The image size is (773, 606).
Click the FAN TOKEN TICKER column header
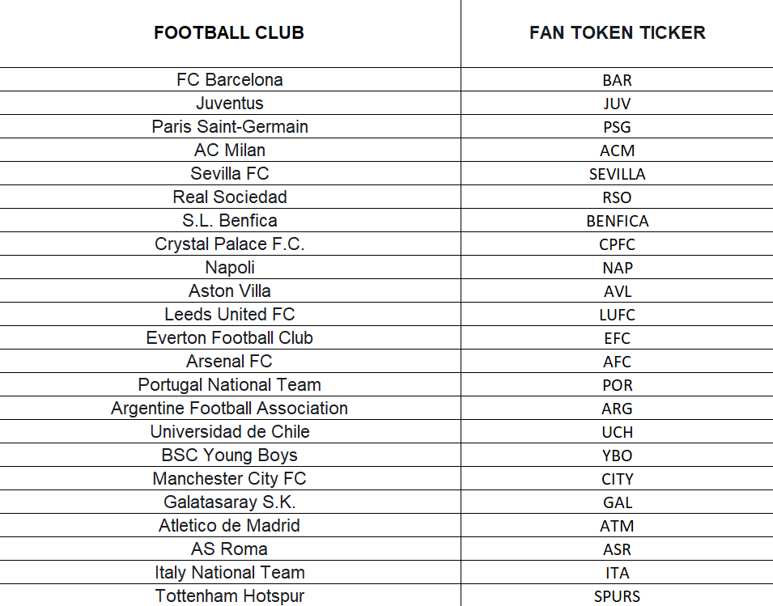click(617, 33)
